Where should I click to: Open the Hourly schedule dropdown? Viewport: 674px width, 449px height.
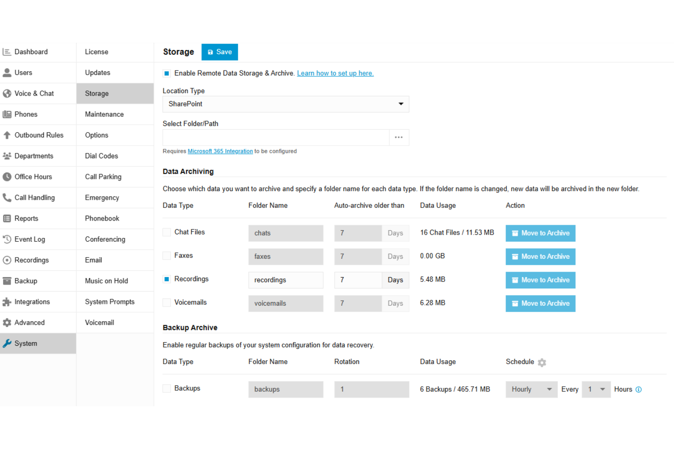[x=531, y=389]
